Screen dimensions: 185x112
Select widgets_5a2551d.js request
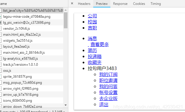coord(32,41)
